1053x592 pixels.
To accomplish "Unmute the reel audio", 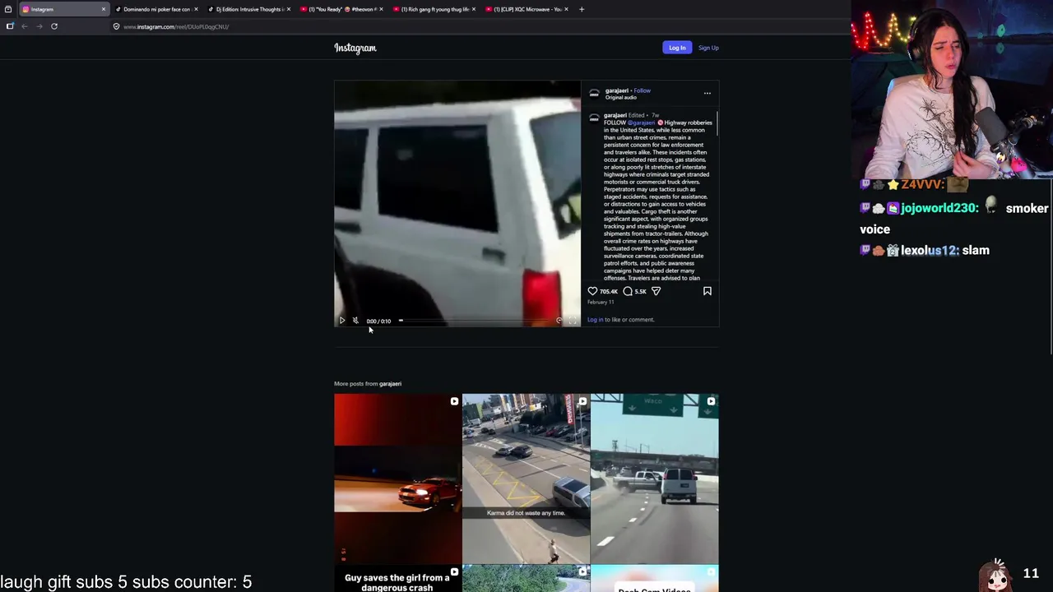I will 355,321.
